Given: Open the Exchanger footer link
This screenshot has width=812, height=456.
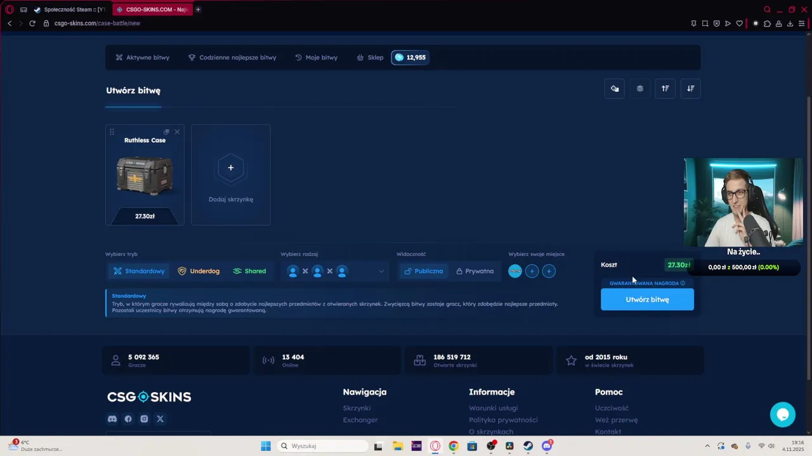Looking at the screenshot, I should [x=360, y=420].
